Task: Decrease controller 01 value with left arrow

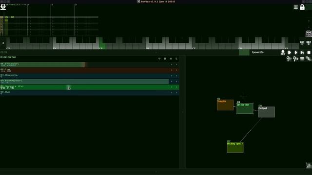Action: [172, 65]
